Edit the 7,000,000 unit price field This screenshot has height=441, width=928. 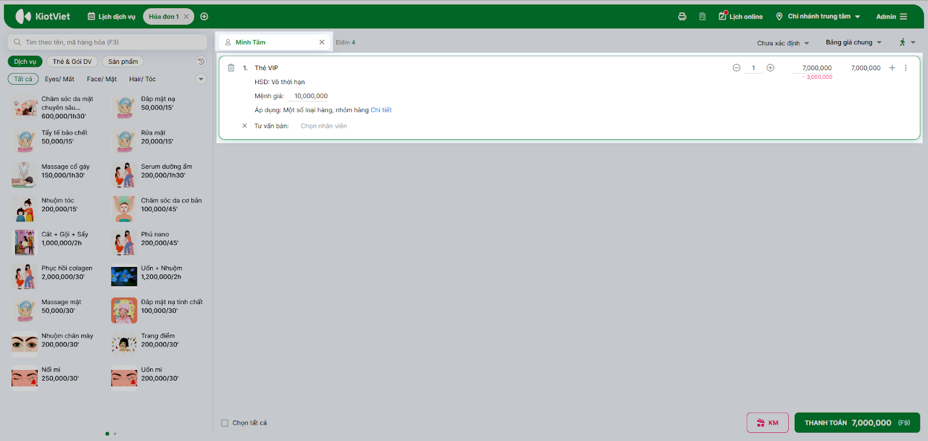point(813,68)
